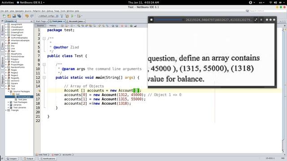Open the Notifications button

48,159
